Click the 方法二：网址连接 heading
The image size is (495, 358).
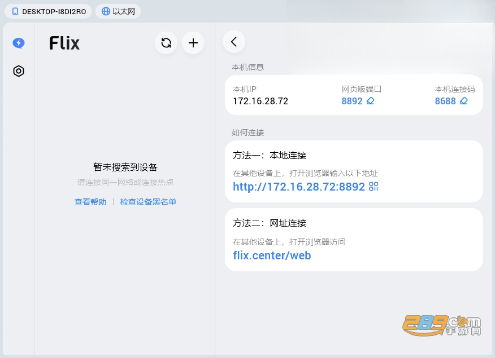(270, 223)
